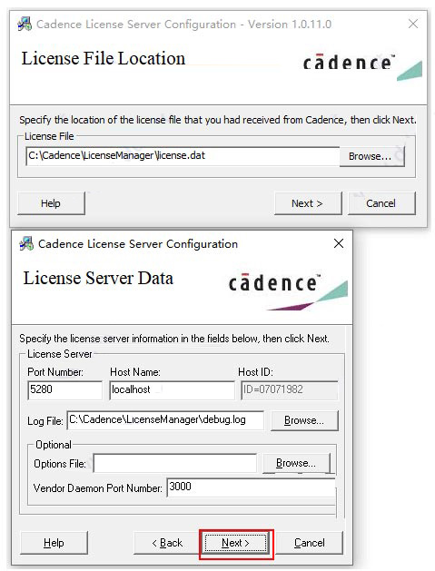Open Help in License File Location window
The image size is (435, 571).
[x=51, y=203]
